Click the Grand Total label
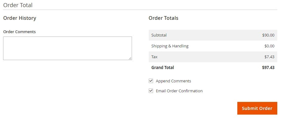This screenshot has height=118, width=281. click(163, 68)
